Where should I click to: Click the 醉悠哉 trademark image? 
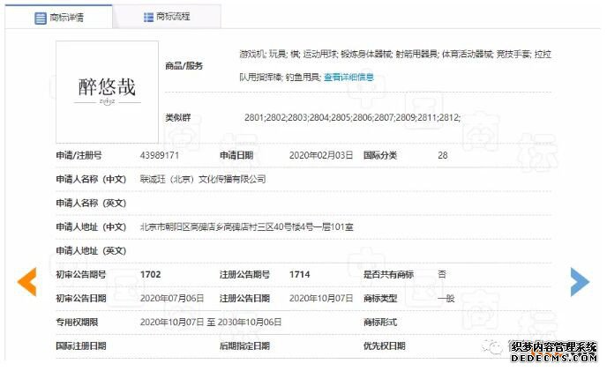coord(108,92)
